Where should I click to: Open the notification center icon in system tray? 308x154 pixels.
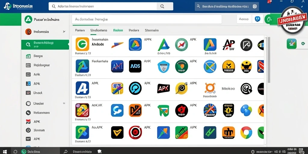301,152
